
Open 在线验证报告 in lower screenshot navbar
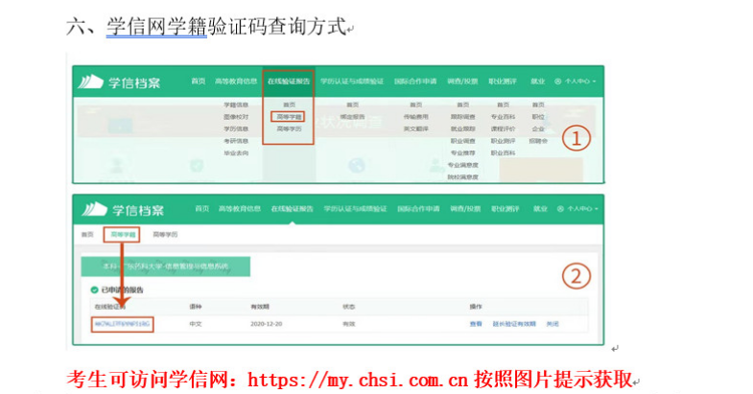click(x=292, y=209)
